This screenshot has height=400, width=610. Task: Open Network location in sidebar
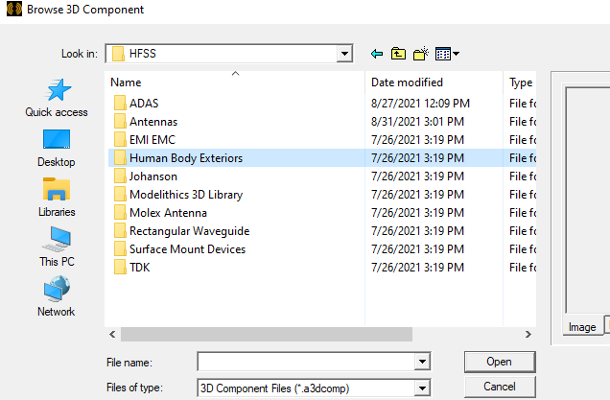57,296
